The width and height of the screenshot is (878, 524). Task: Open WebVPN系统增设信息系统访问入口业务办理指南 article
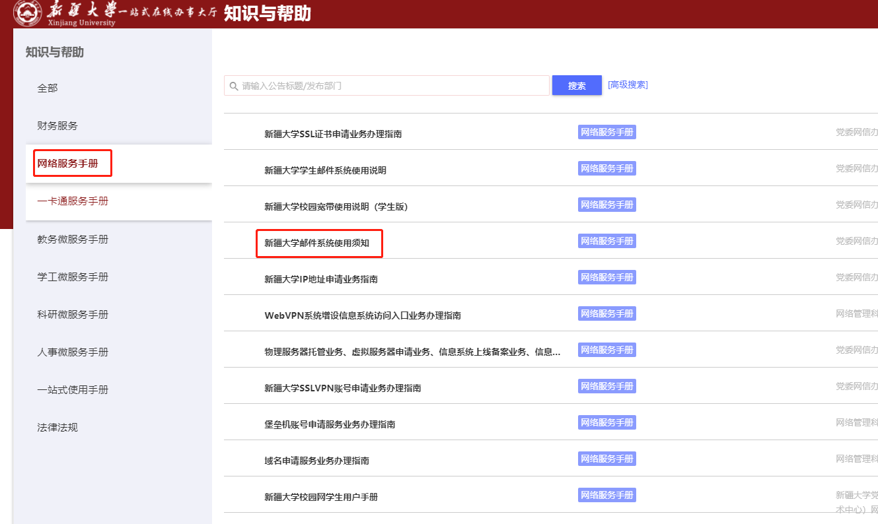tap(363, 315)
